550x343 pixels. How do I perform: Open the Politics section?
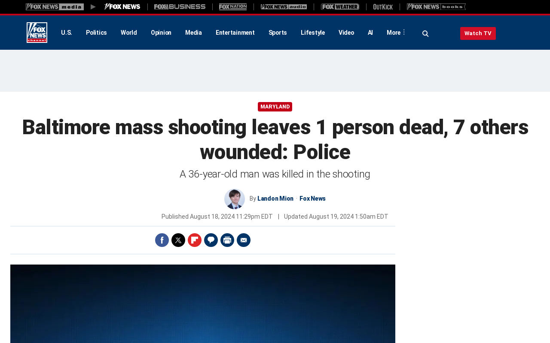tap(96, 33)
